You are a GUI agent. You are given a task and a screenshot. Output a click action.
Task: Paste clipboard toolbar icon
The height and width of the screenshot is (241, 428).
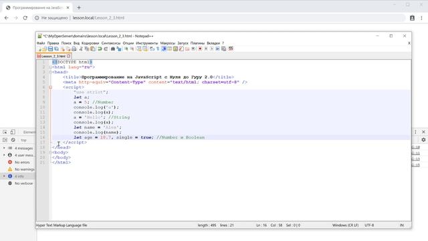pos(93,49)
